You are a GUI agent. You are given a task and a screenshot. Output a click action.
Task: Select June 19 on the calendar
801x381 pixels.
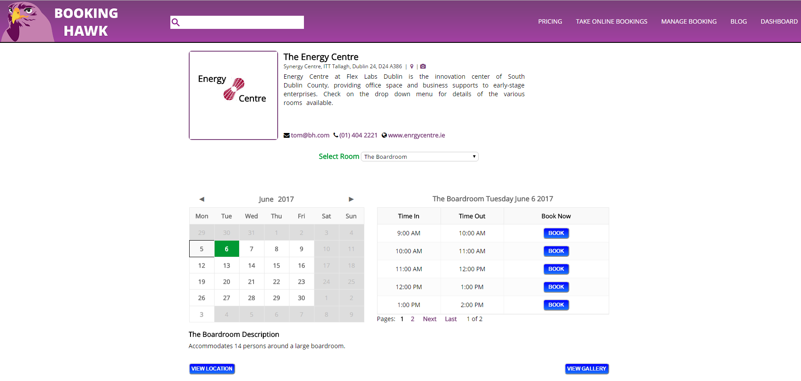click(202, 282)
